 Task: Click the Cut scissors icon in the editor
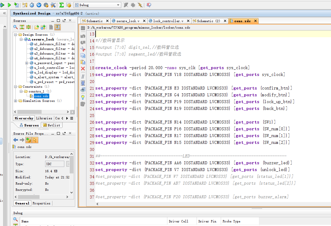83,49
